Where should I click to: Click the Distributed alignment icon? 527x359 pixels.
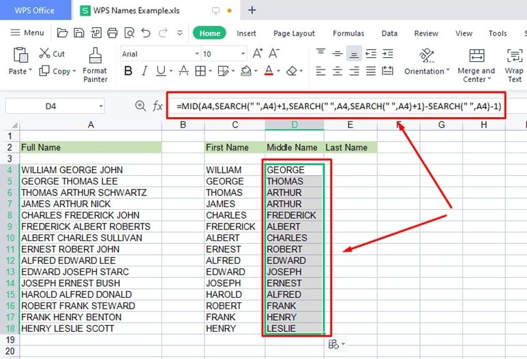[x=387, y=71]
